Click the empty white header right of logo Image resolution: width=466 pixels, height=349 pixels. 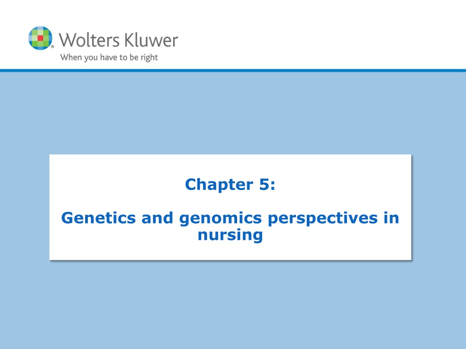(x=321, y=35)
